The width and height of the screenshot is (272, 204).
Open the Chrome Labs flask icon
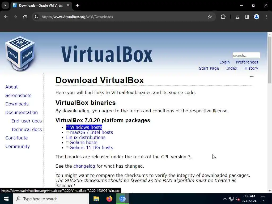click(x=237, y=17)
